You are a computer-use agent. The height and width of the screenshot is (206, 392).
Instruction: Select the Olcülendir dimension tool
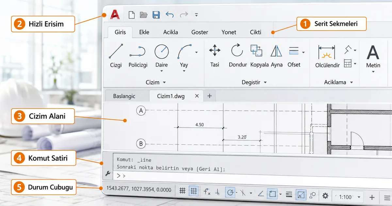pos(327,56)
